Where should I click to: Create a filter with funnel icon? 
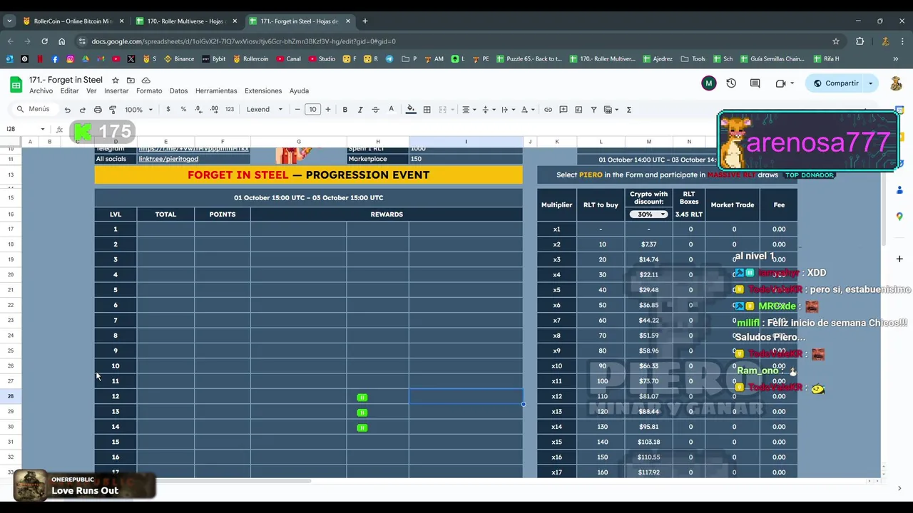(x=593, y=110)
